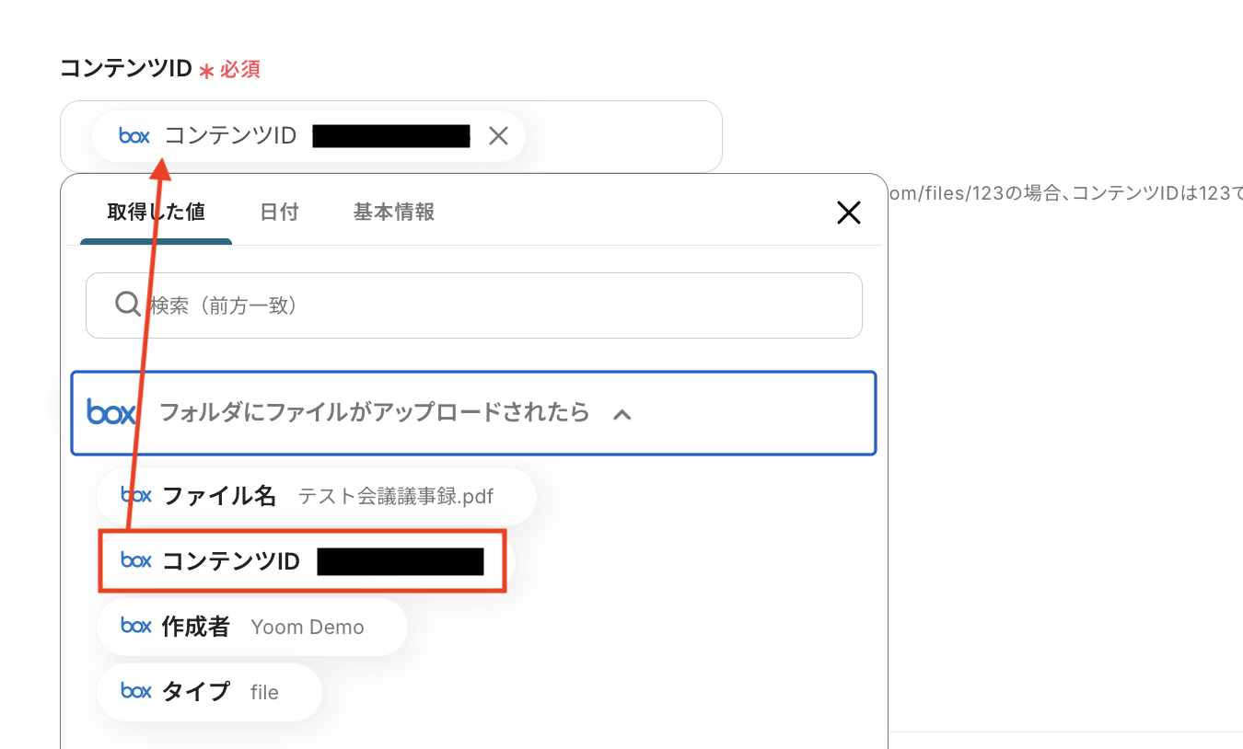This screenshot has height=749, width=1243.
Task: Select the タイプ file value
Action: [210, 692]
